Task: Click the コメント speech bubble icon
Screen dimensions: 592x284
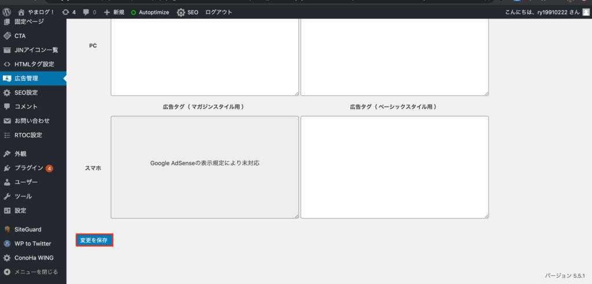Action: (7, 107)
